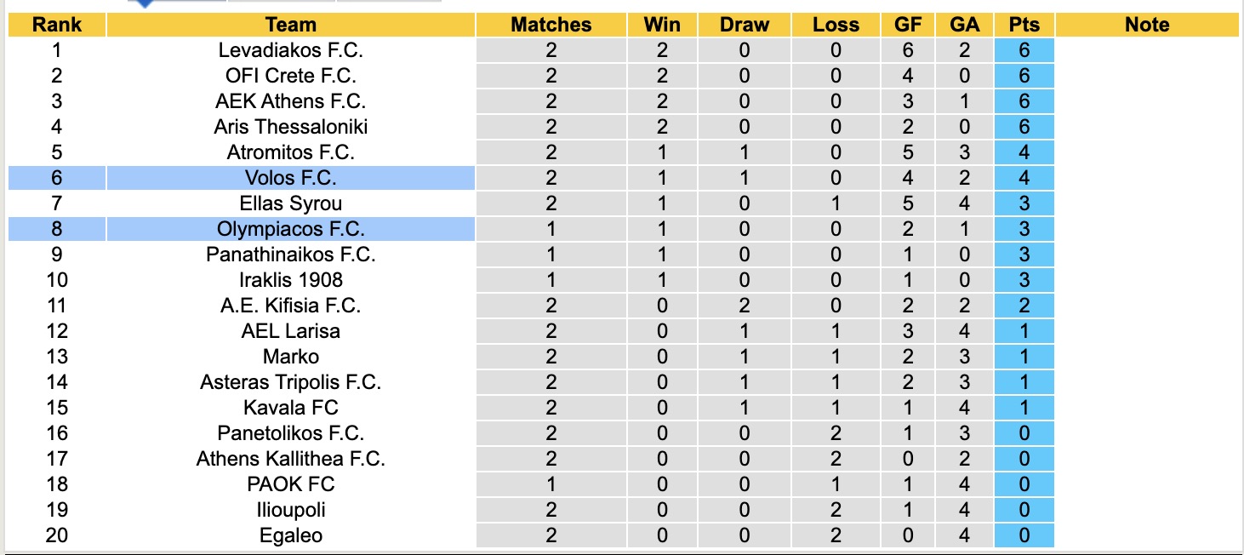This screenshot has width=1244, height=555.
Task: Open the AEK Athens F.C. entry
Action: click(290, 101)
